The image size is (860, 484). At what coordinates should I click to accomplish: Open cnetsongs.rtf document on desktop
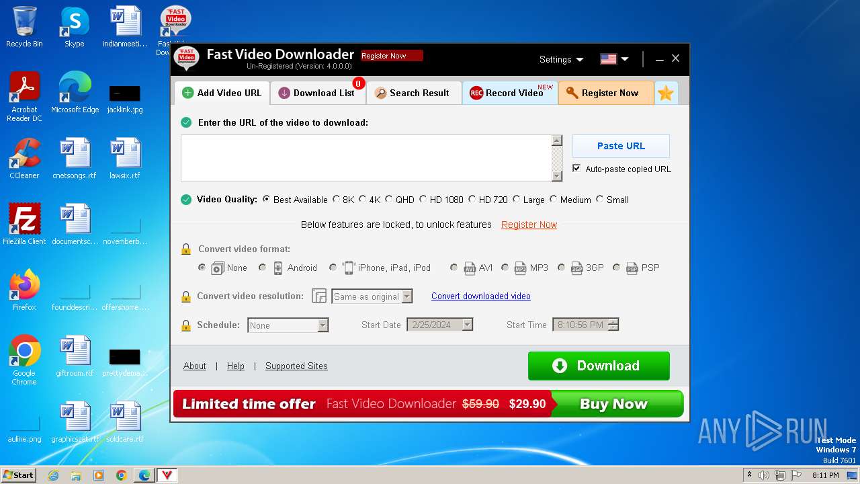tap(75, 159)
